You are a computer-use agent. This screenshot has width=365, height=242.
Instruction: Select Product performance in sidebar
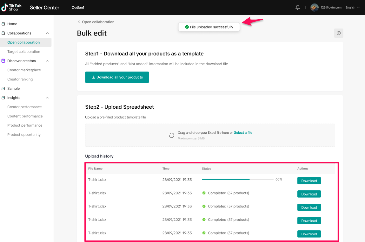tap(25, 125)
